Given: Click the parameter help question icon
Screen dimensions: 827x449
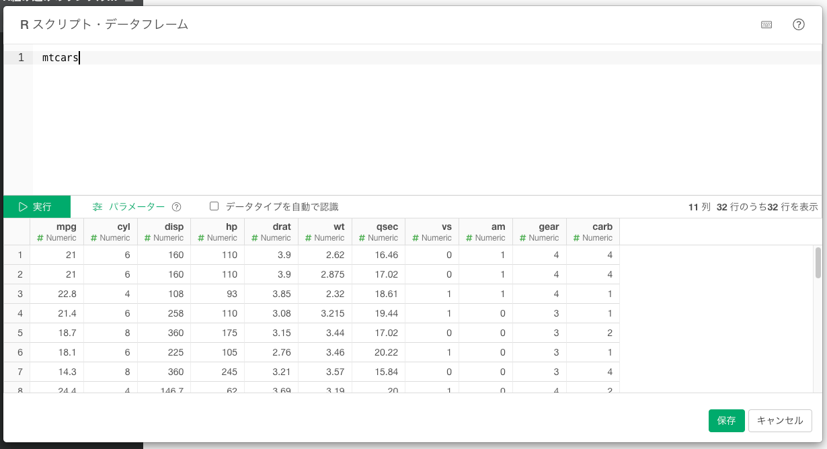Looking at the screenshot, I should click(177, 207).
